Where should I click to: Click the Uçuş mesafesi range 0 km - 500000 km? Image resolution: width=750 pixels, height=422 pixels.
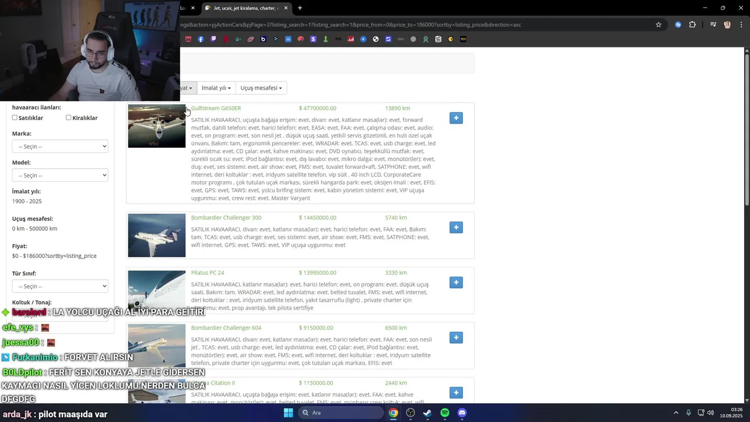tap(35, 229)
